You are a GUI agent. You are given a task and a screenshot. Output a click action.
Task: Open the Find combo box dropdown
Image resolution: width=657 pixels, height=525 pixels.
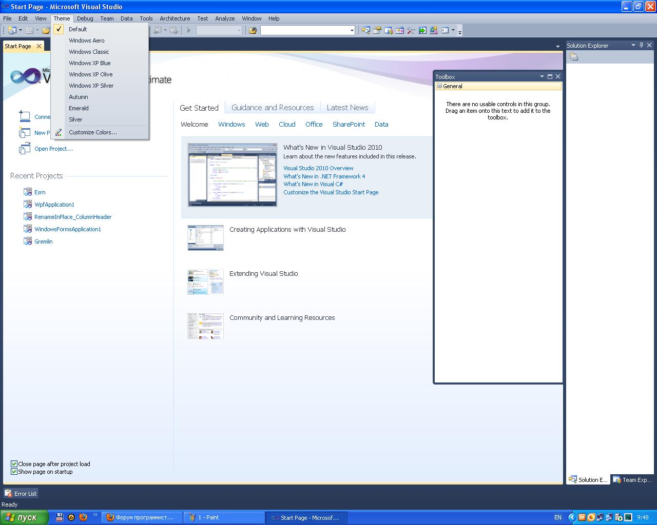(352, 30)
